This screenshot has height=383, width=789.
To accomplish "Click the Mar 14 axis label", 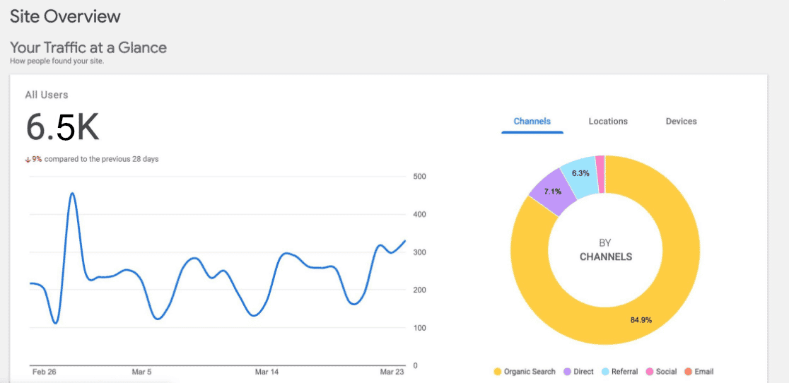I will click(267, 372).
